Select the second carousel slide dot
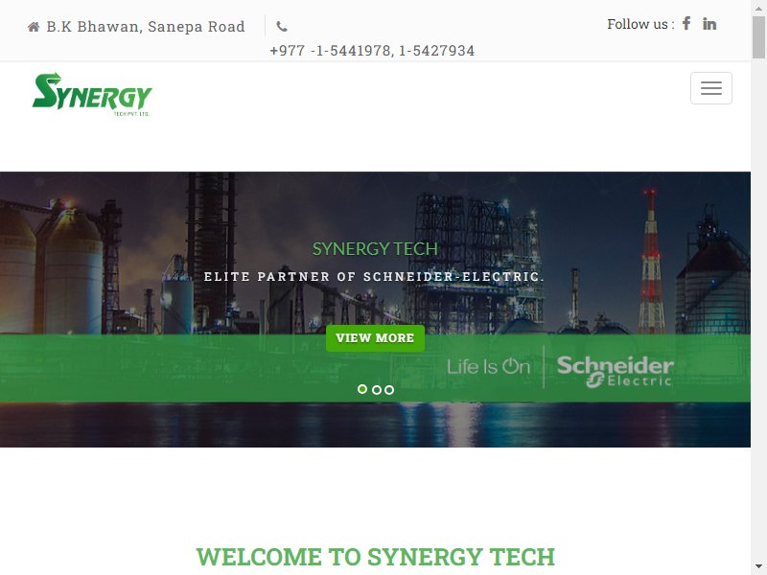 coord(376,390)
